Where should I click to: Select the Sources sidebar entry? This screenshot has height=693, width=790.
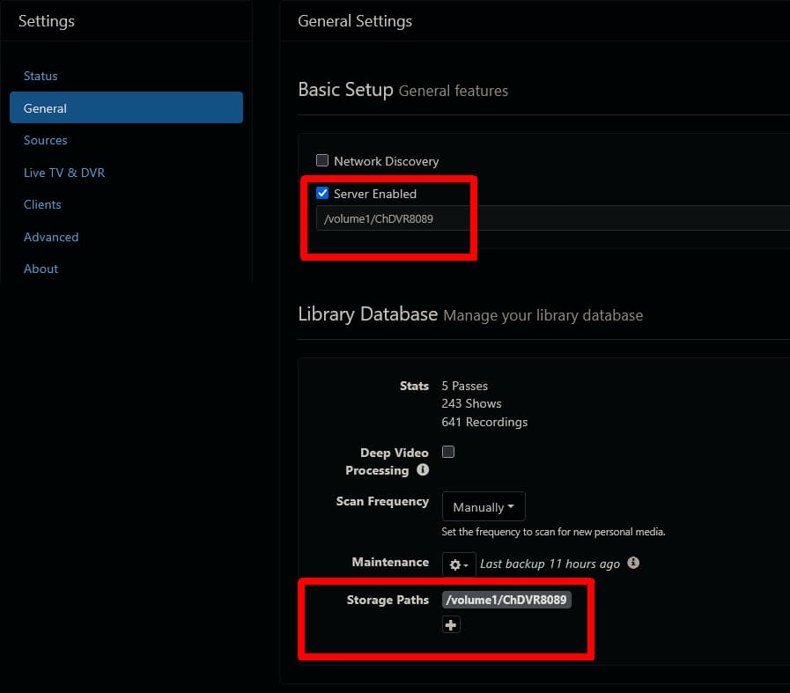pos(45,140)
